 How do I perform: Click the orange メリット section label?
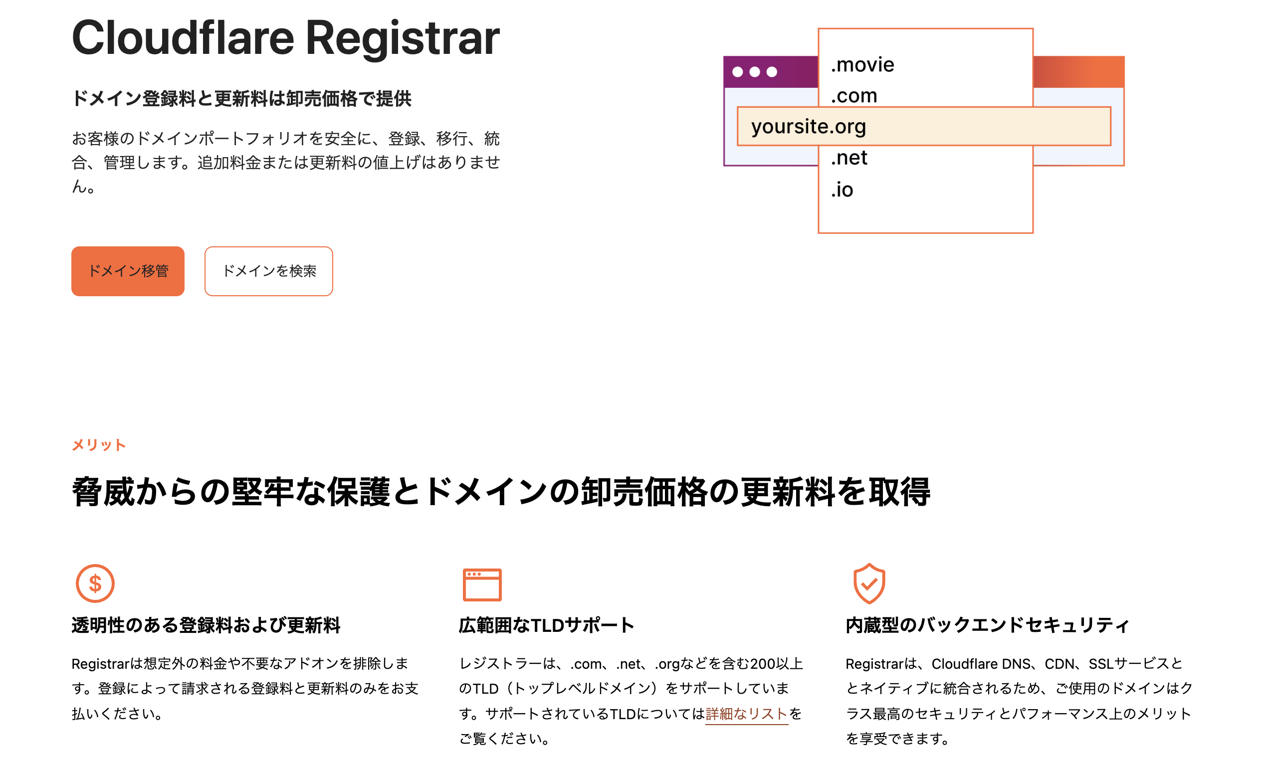coord(99,444)
